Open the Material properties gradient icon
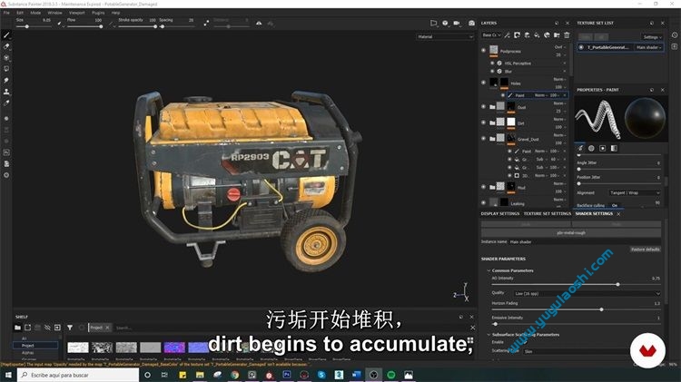Image resolution: width=681 pixels, height=382 pixels. pos(614,148)
